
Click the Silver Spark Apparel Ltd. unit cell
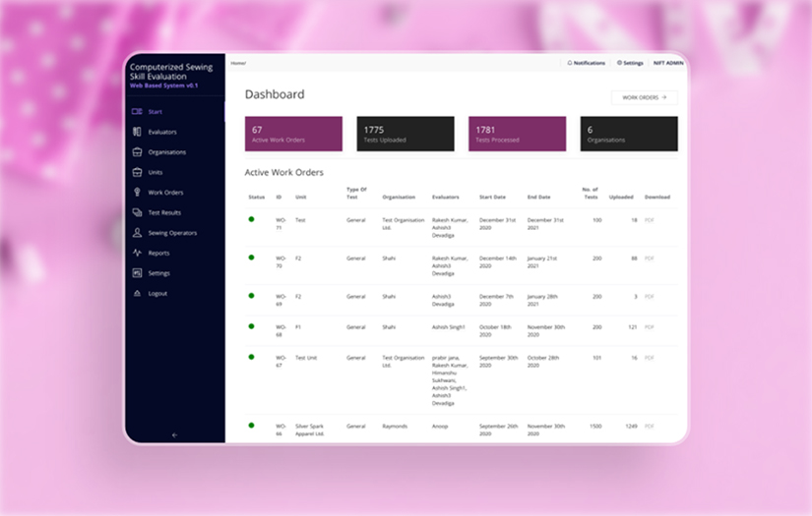click(310, 430)
